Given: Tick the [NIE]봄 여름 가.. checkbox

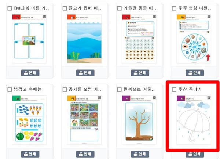Looking at the screenshot, I should (x=10, y=8).
